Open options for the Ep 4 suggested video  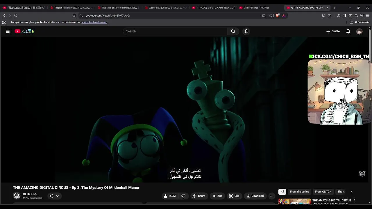click(355, 201)
